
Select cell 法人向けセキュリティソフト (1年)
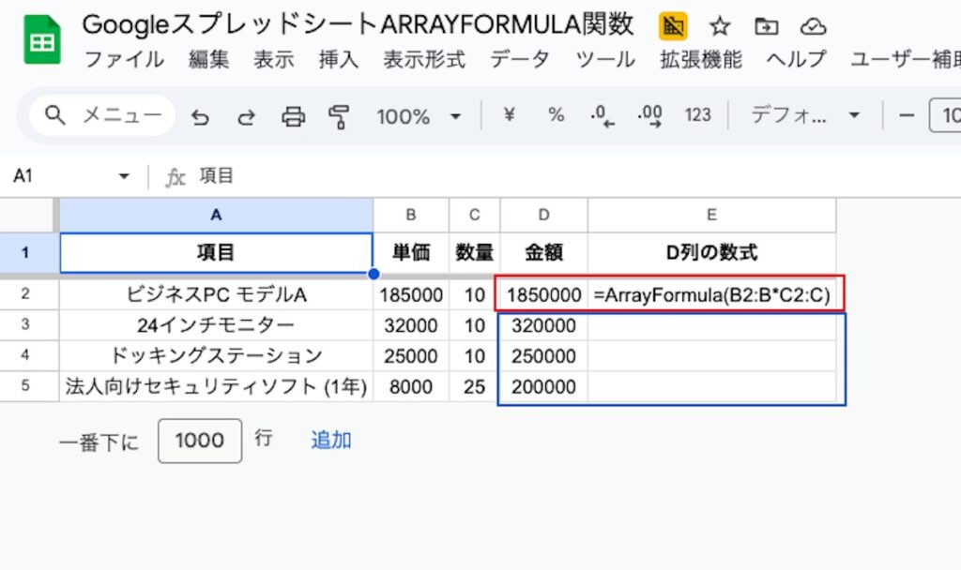216,386
